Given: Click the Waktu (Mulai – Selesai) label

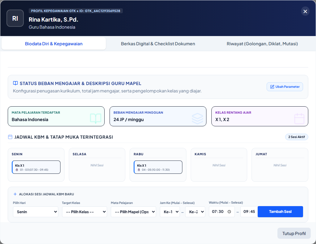Looking at the screenshot, I should tap(226, 202).
